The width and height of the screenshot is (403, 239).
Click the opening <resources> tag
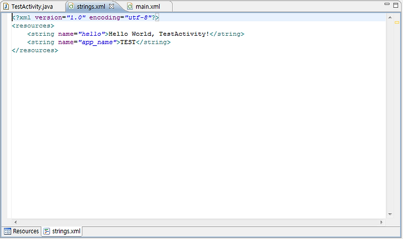coord(33,26)
